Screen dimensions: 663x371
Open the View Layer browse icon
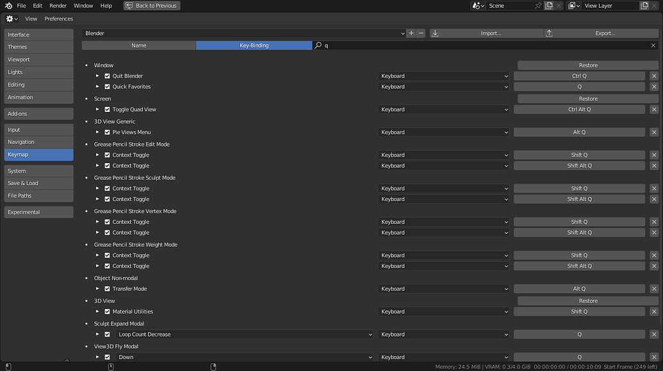coord(574,6)
